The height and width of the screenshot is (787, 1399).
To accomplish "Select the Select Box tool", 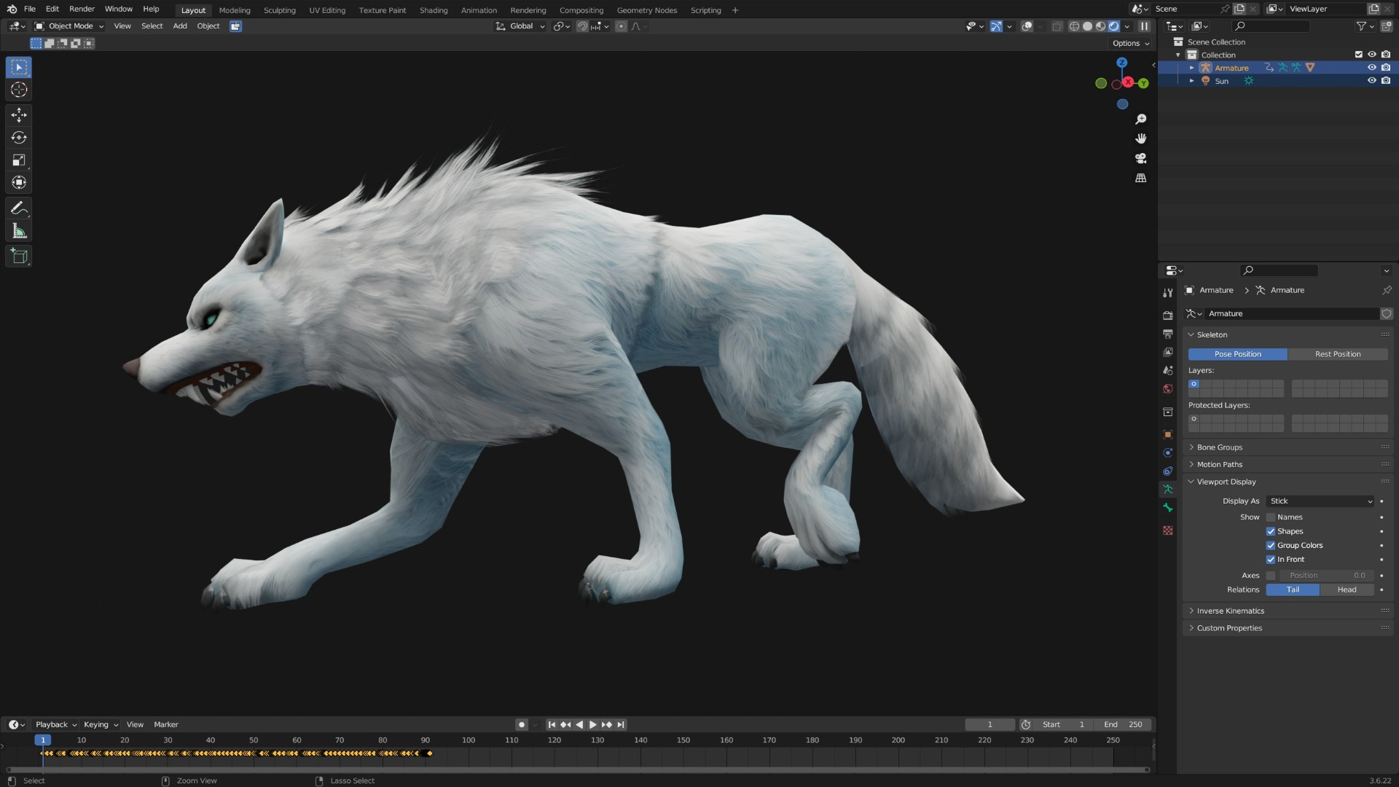I will coord(19,67).
